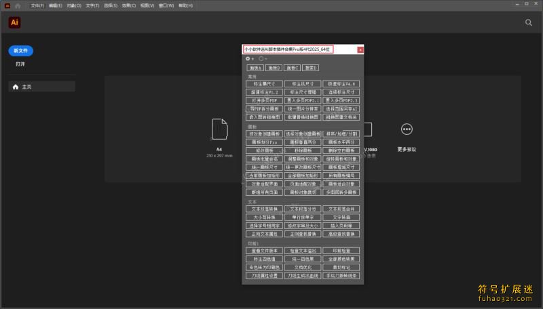
Task: Click the 打开 link
Action: click(x=20, y=64)
